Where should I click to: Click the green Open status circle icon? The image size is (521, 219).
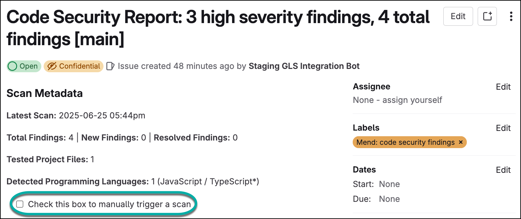tap(13, 66)
